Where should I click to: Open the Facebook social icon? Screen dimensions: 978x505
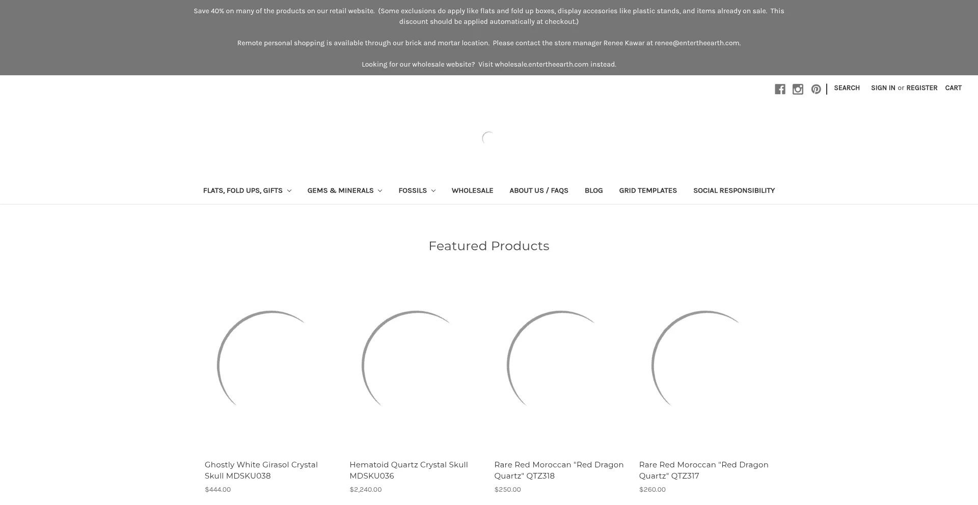780,90
